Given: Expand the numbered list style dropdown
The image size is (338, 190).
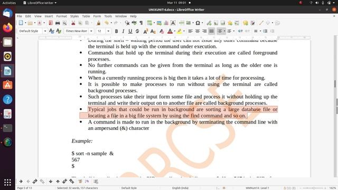Looking at the screenshot, I should click(234, 31).
